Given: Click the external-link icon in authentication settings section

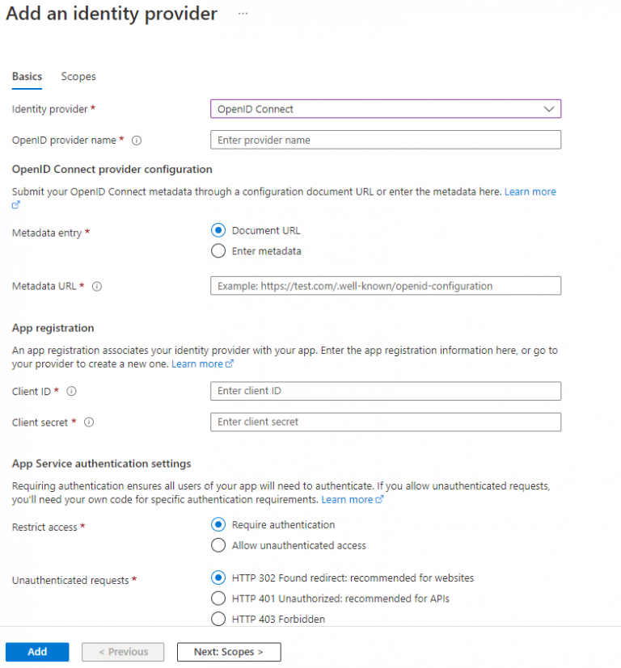Looking at the screenshot, I should coord(378,498).
